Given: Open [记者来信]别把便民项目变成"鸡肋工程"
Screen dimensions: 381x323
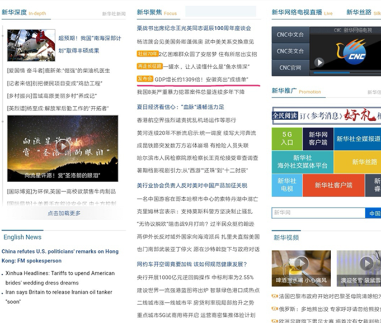Looking at the screenshot, I should tap(54, 83).
